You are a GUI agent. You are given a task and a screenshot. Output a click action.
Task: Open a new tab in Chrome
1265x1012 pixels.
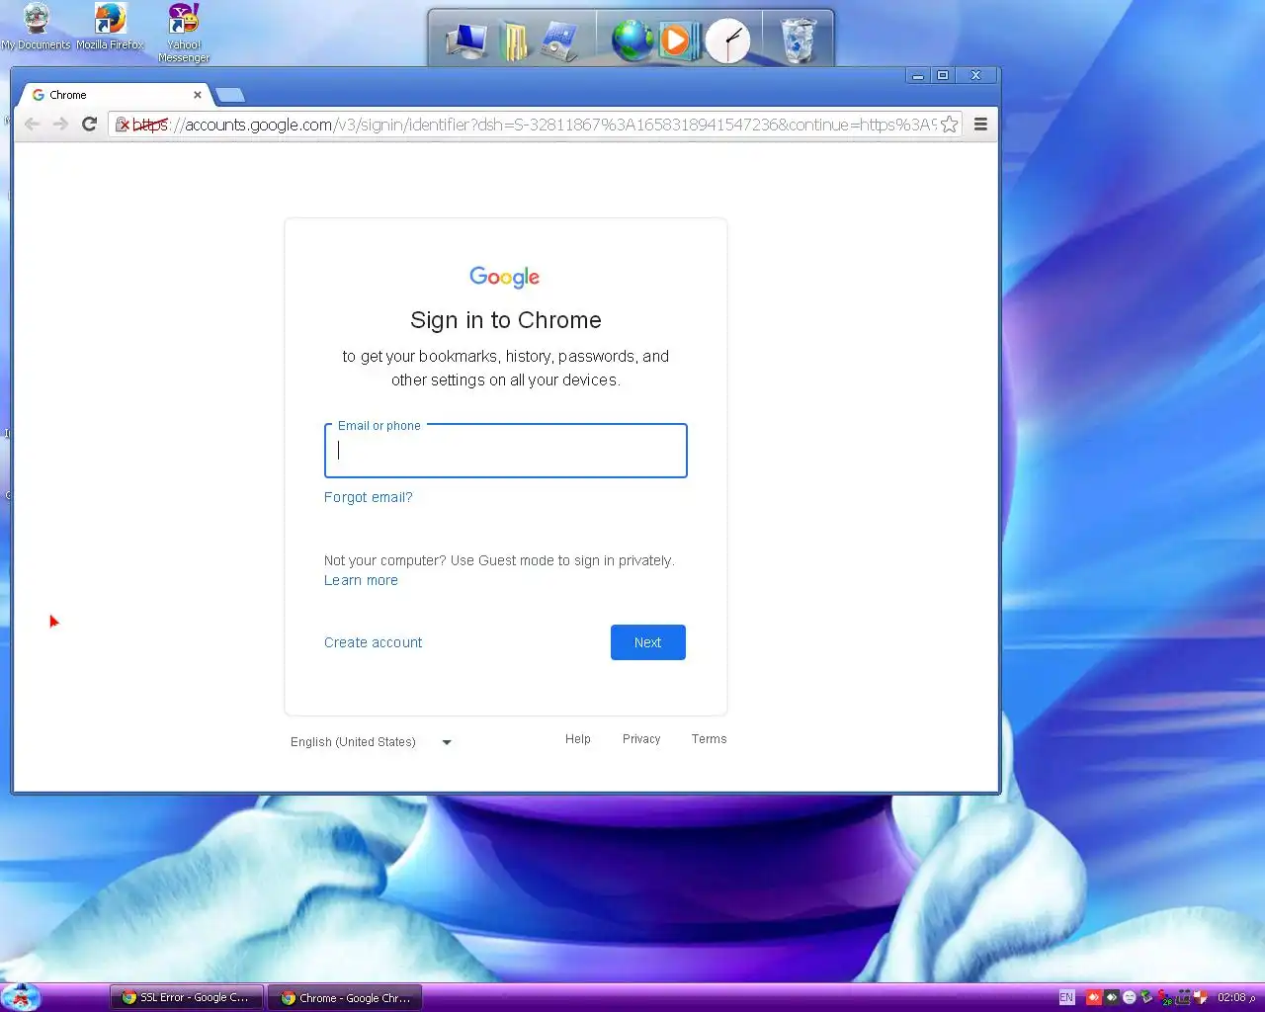pyautogui.click(x=230, y=95)
